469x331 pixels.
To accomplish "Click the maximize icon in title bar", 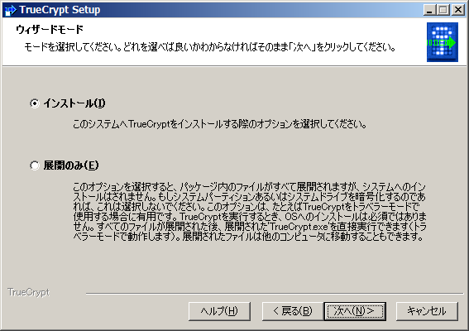I will 443,10.
